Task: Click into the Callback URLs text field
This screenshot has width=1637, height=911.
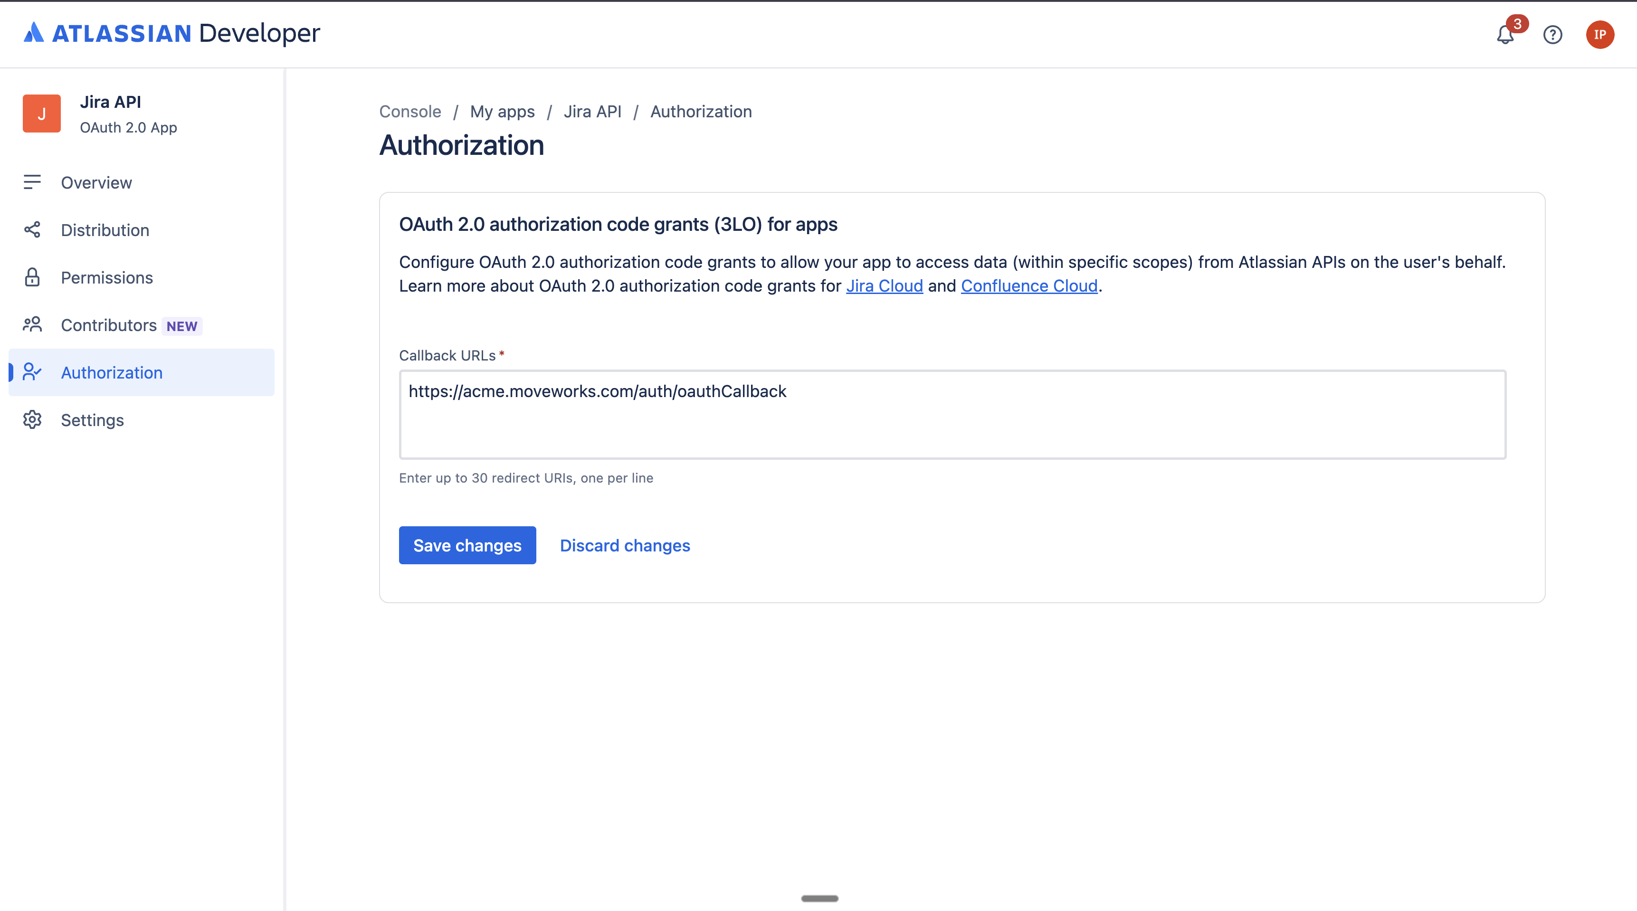Action: click(952, 414)
